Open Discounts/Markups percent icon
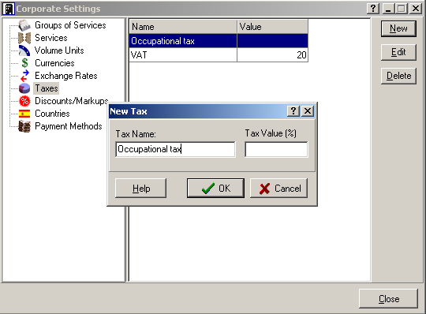The width and height of the screenshot is (426, 314). point(24,101)
